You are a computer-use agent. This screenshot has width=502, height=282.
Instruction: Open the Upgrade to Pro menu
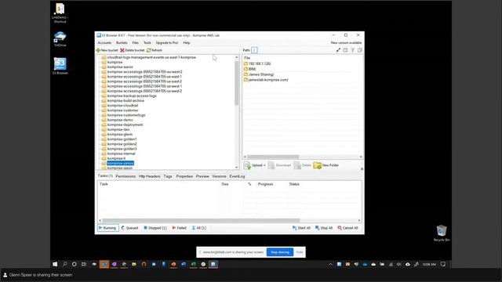click(167, 42)
